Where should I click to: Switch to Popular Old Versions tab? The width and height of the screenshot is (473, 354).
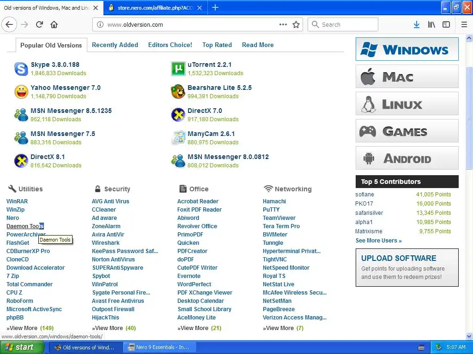point(51,45)
